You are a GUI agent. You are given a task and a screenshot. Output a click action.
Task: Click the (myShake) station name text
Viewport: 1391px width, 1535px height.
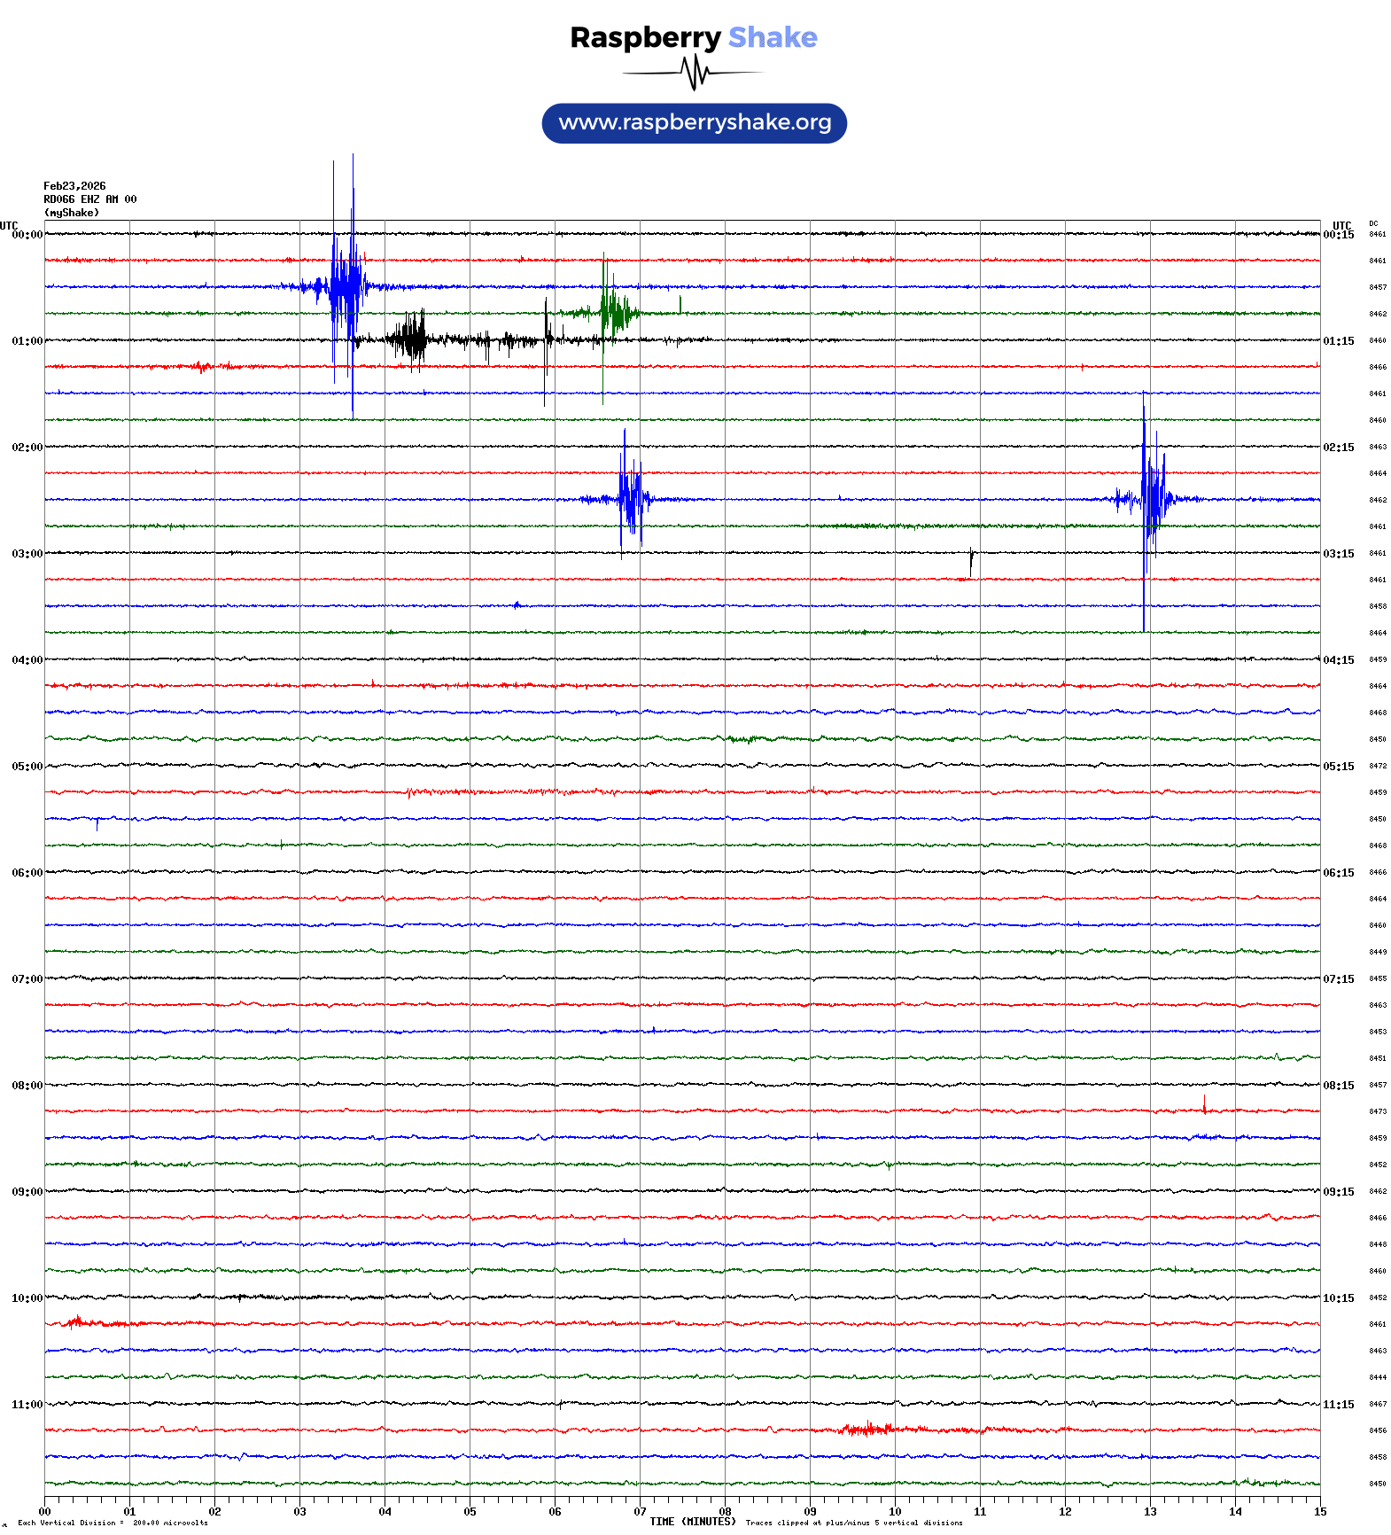(71, 213)
